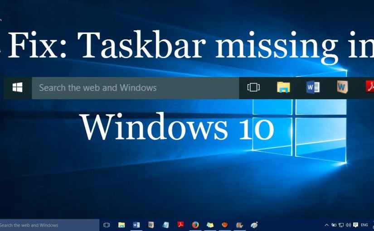Image resolution: width=374 pixels, height=231 pixels.
Task: Click the ENG language indicator
Action: click(364, 225)
